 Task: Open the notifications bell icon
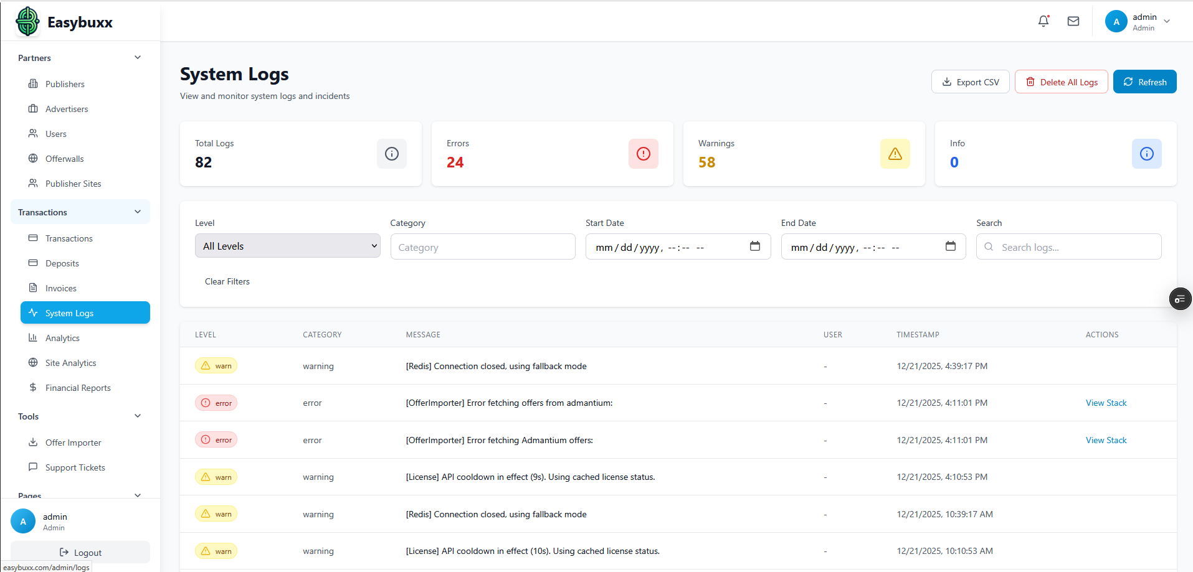click(1043, 21)
